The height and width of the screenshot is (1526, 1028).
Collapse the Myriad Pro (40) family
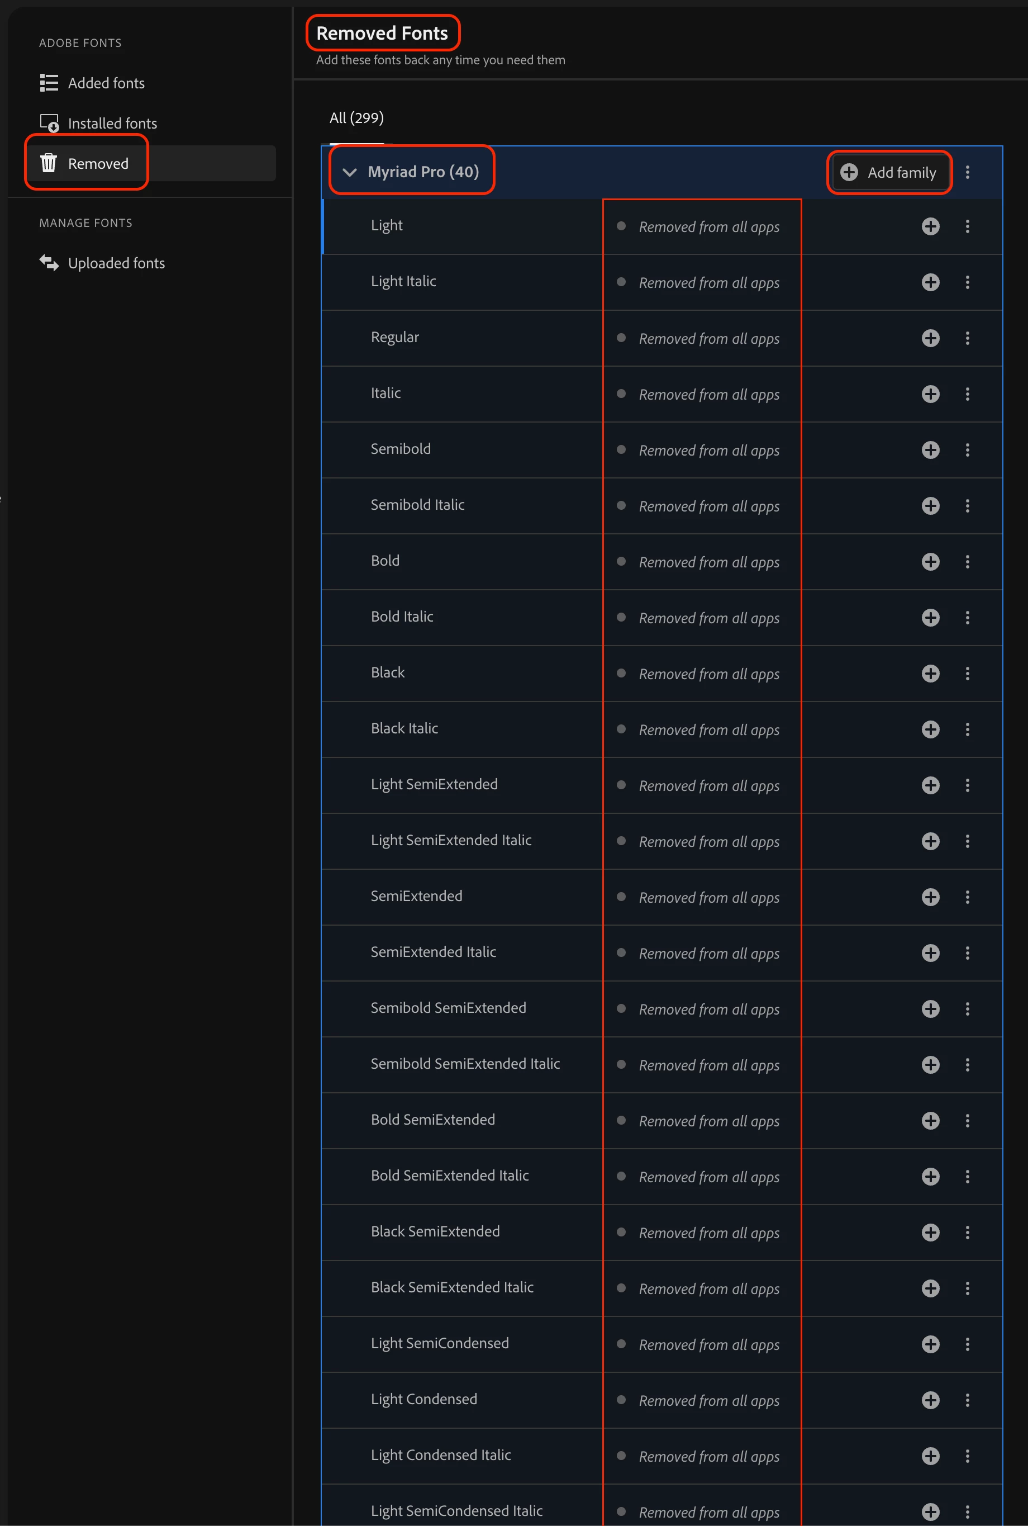point(349,173)
